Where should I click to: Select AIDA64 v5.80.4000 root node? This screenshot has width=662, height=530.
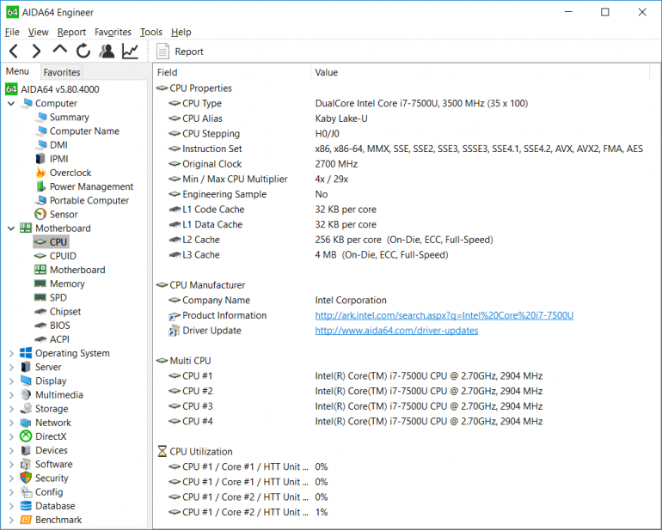[52, 89]
